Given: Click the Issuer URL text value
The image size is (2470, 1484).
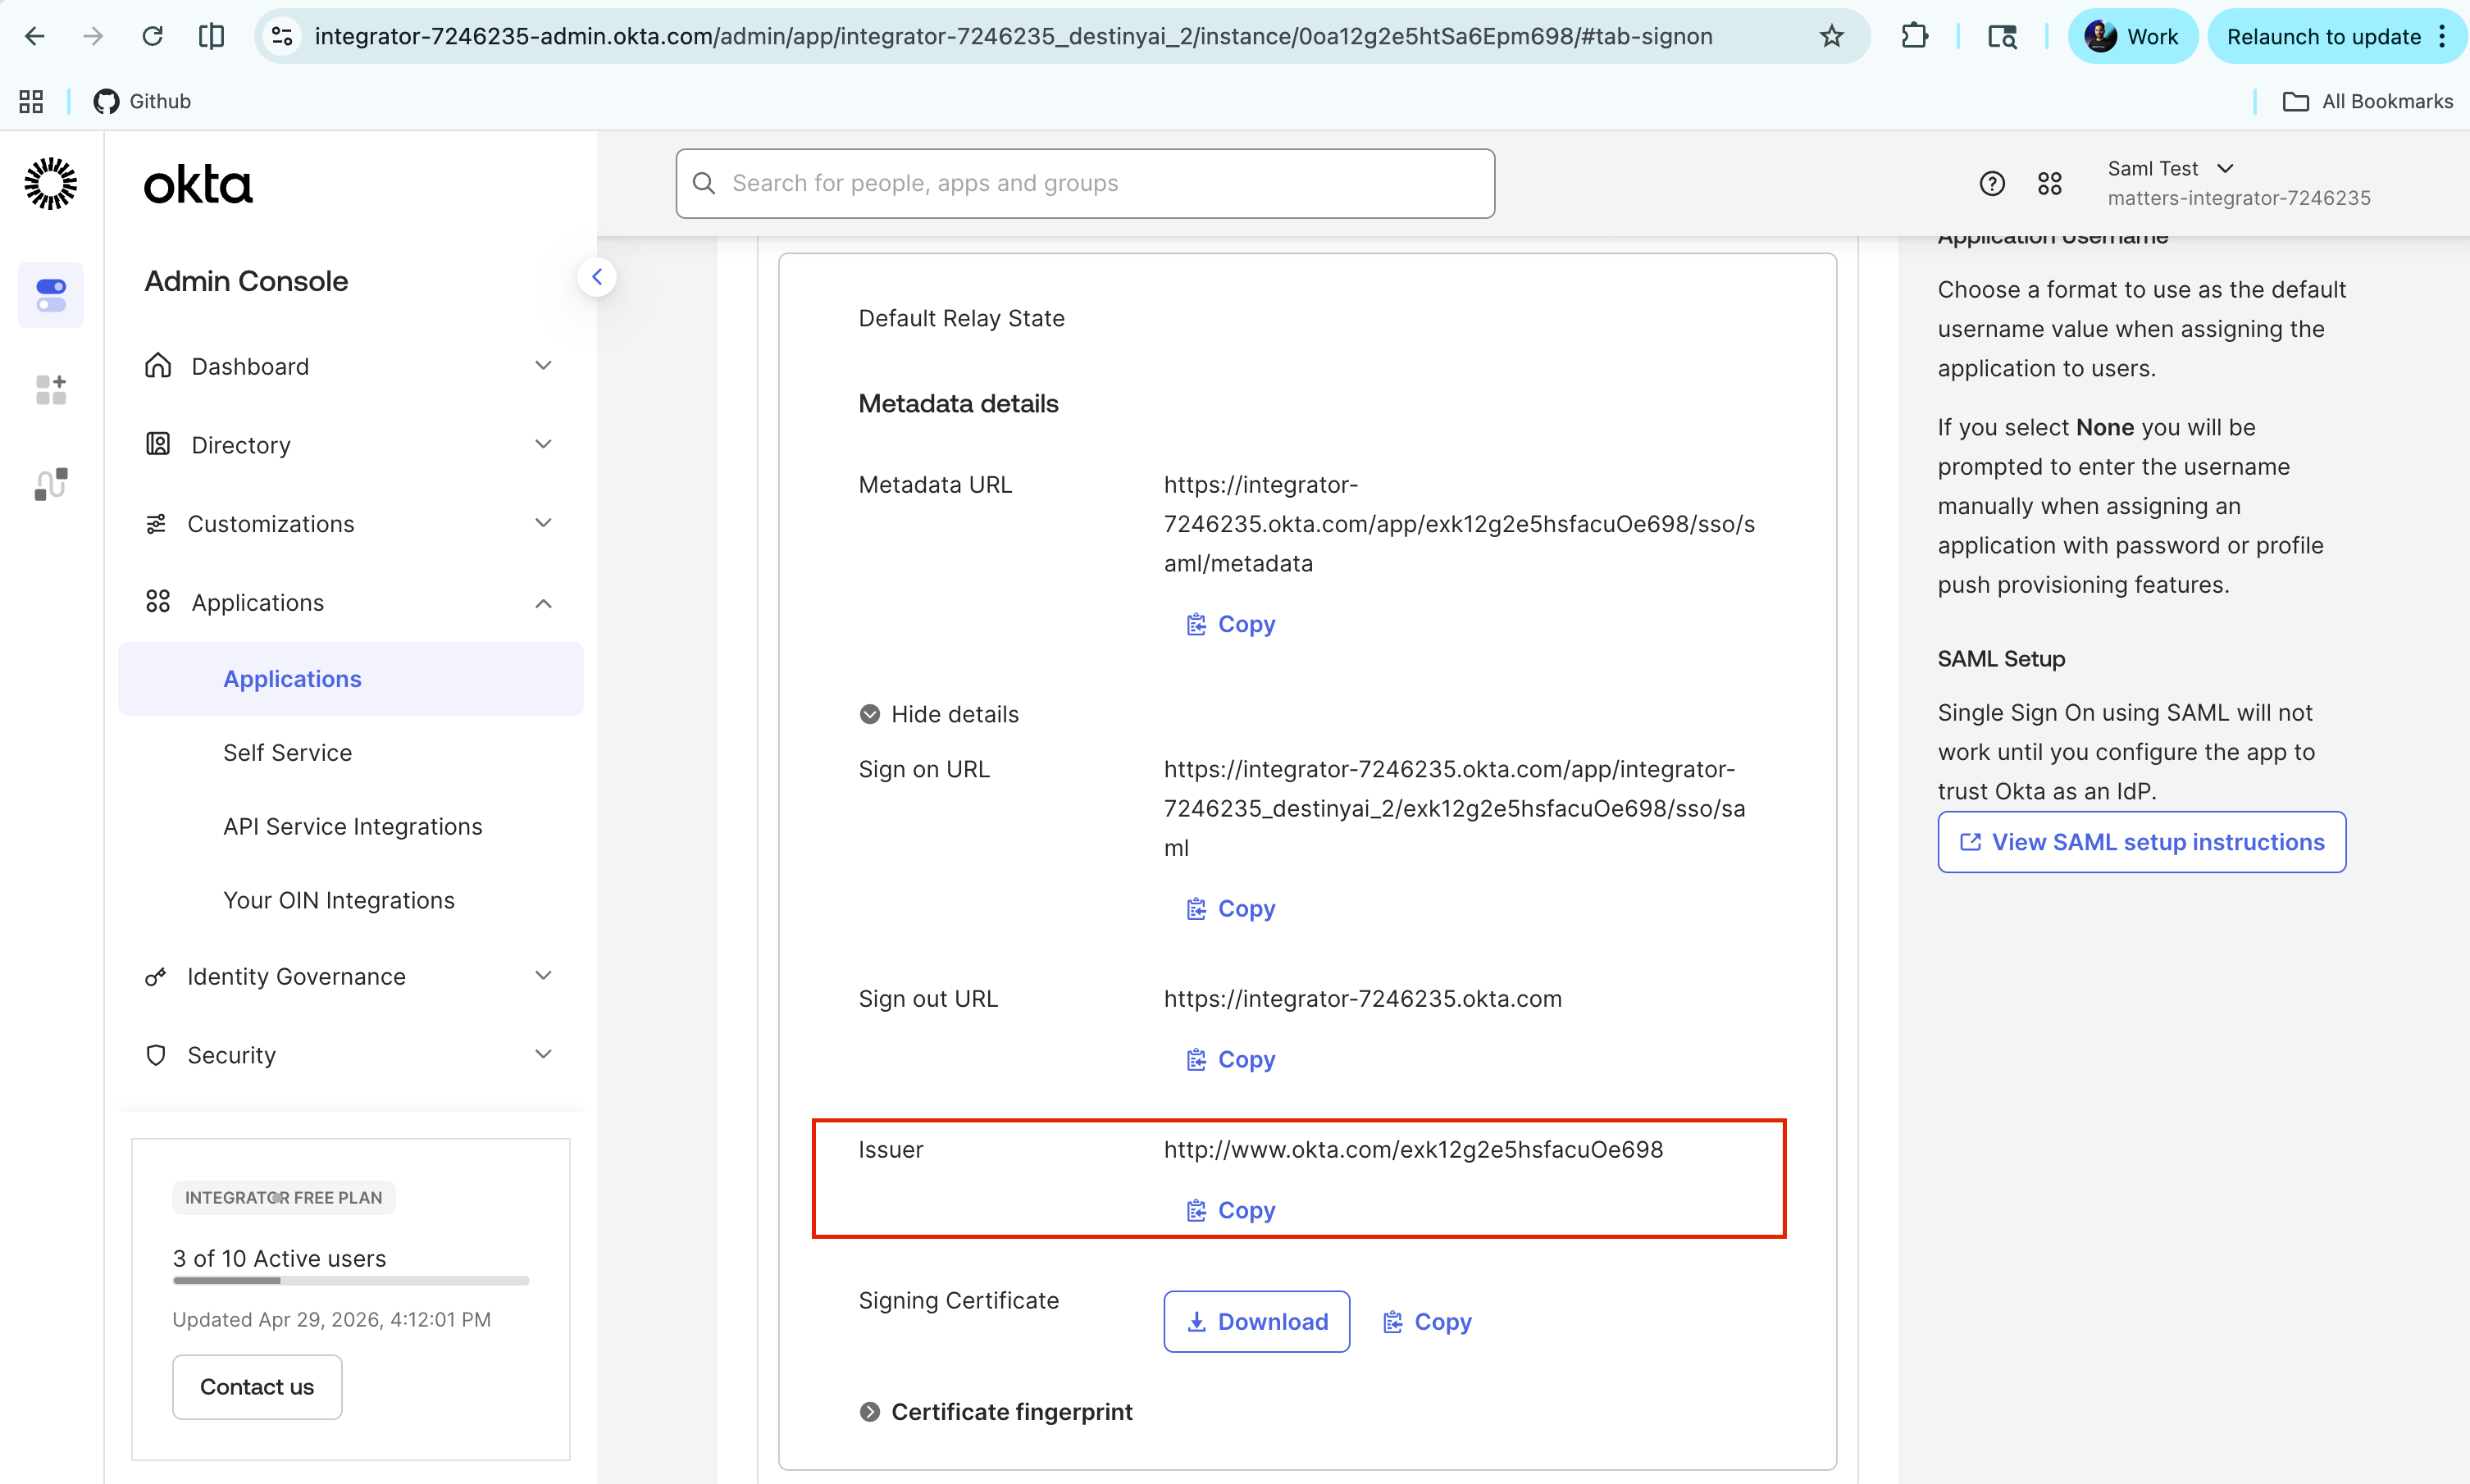Looking at the screenshot, I should [x=1413, y=1150].
